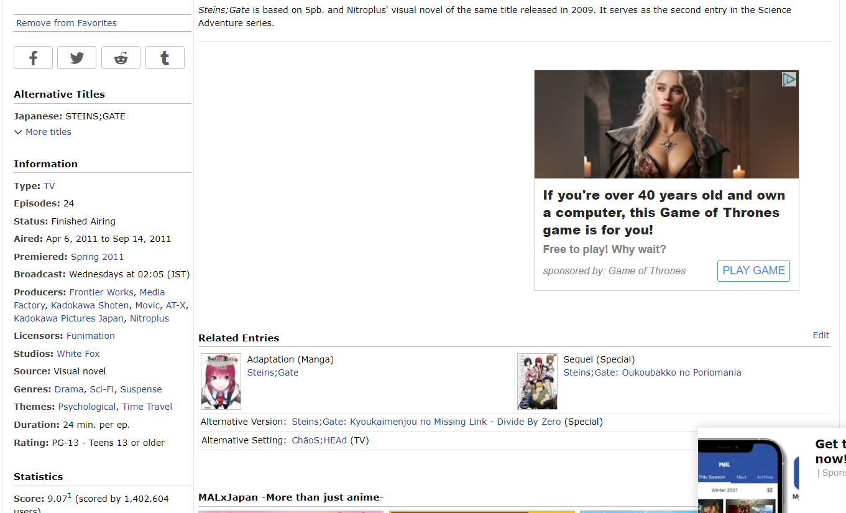Click Edit next to Related Entries

821,335
